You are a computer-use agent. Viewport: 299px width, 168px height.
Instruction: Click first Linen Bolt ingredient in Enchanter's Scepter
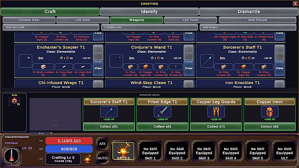click(x=64, y=67)
